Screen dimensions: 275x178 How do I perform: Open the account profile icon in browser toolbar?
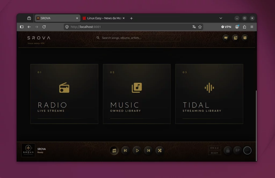pyautogui.click(x=237, y=27)
